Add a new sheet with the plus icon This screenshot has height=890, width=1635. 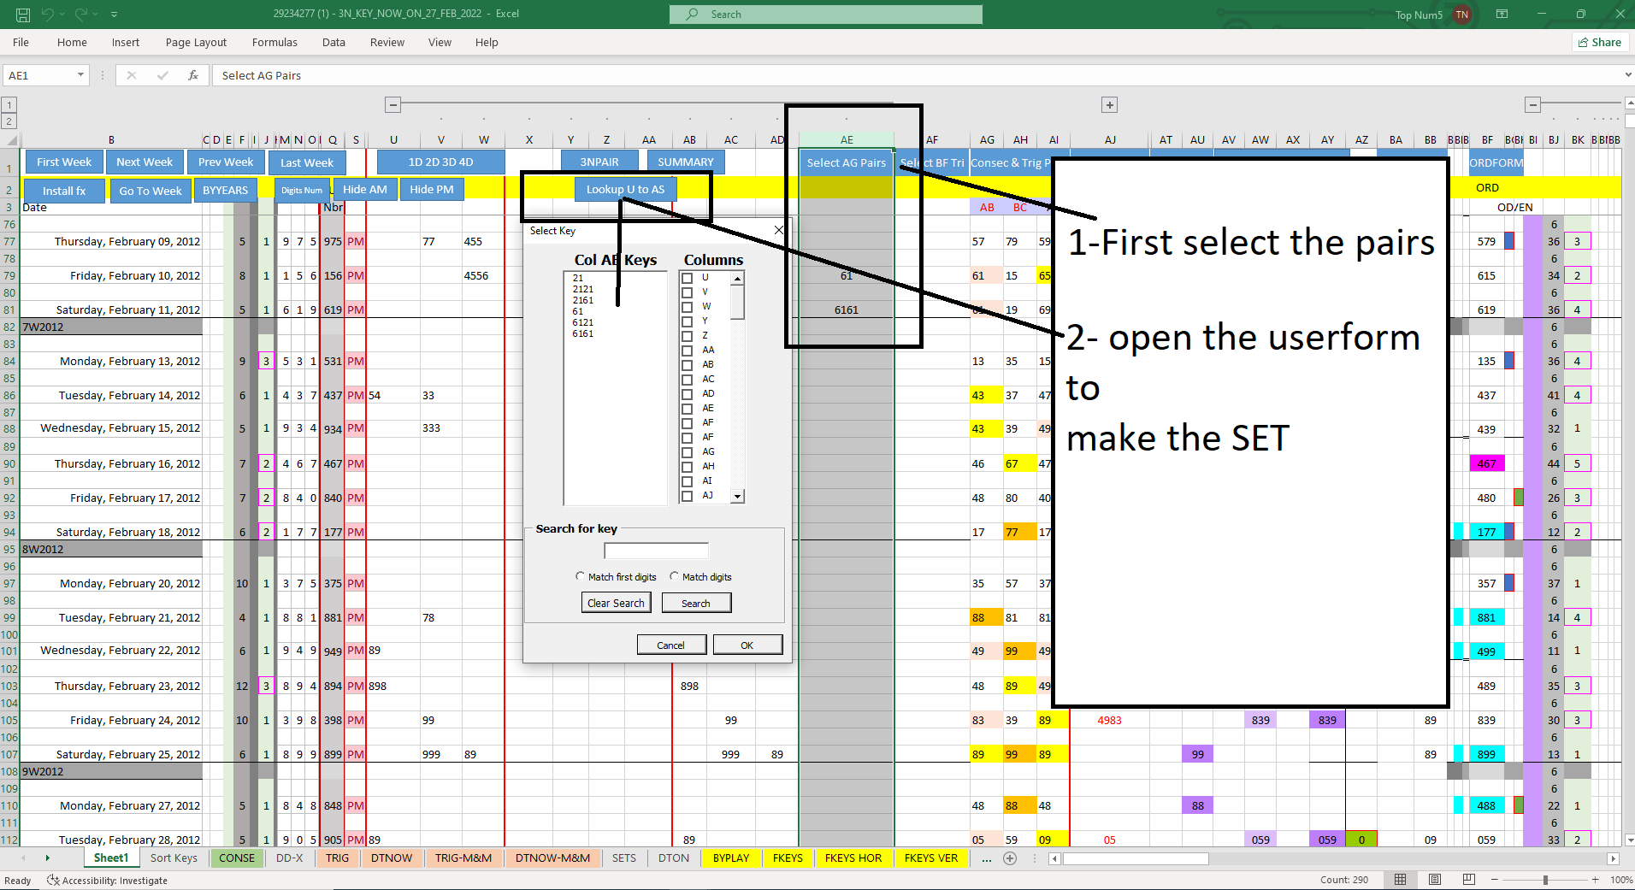click(x=1010, y=858)
